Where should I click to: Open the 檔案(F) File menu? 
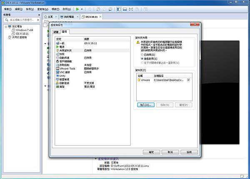click(x=8, y=9)
